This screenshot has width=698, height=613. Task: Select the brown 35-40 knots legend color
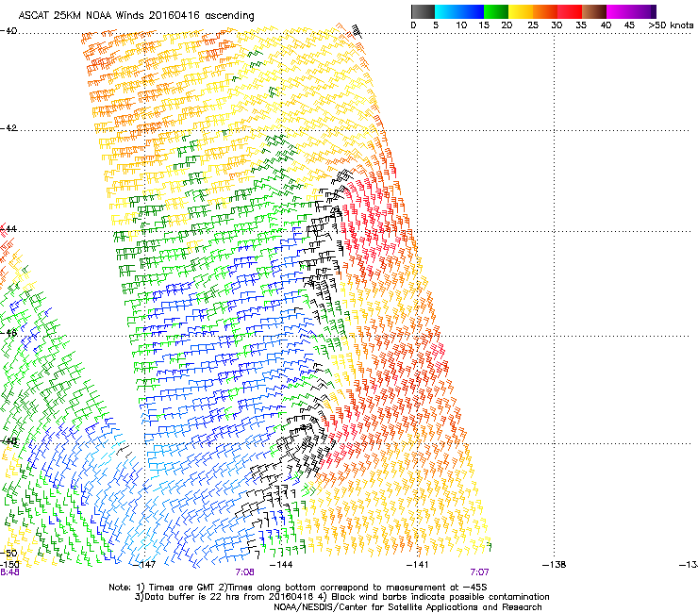[x=594, y=11]
